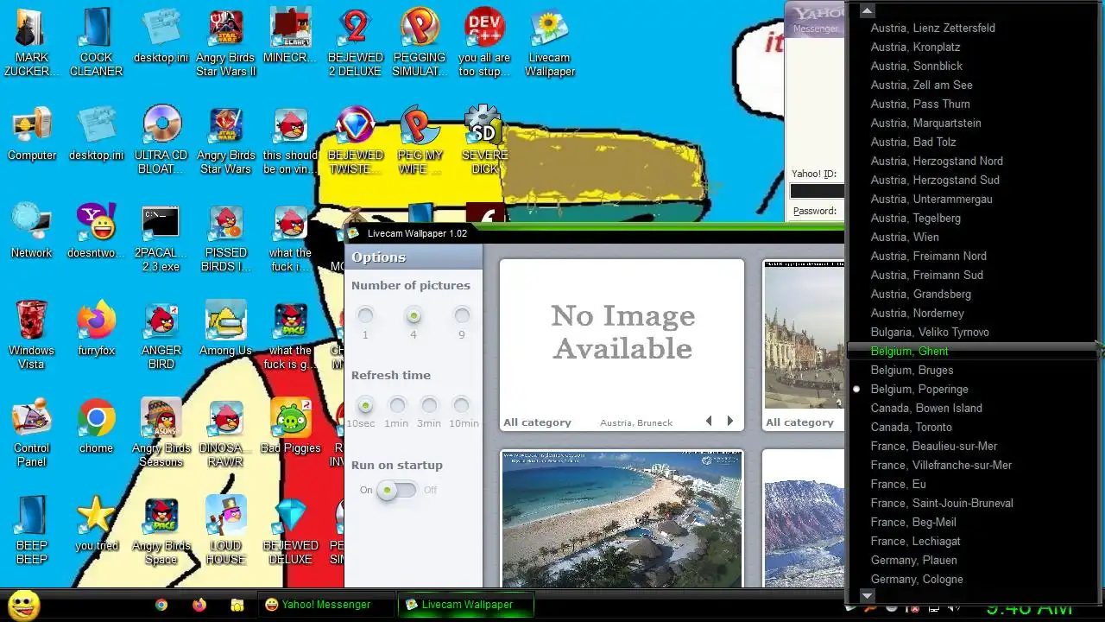Viewport: 1105px width, 622px height.
Task: Go to previous camera on Bruneck card
Action: pos(709,422)
